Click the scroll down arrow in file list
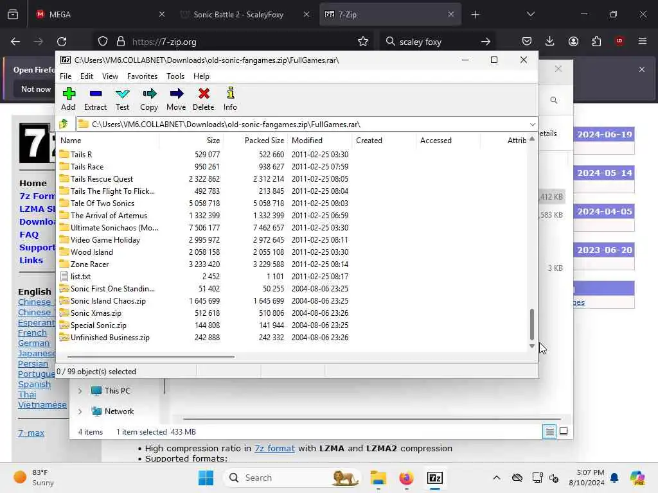Screen dimensions: 658x493 pos(532,346)
